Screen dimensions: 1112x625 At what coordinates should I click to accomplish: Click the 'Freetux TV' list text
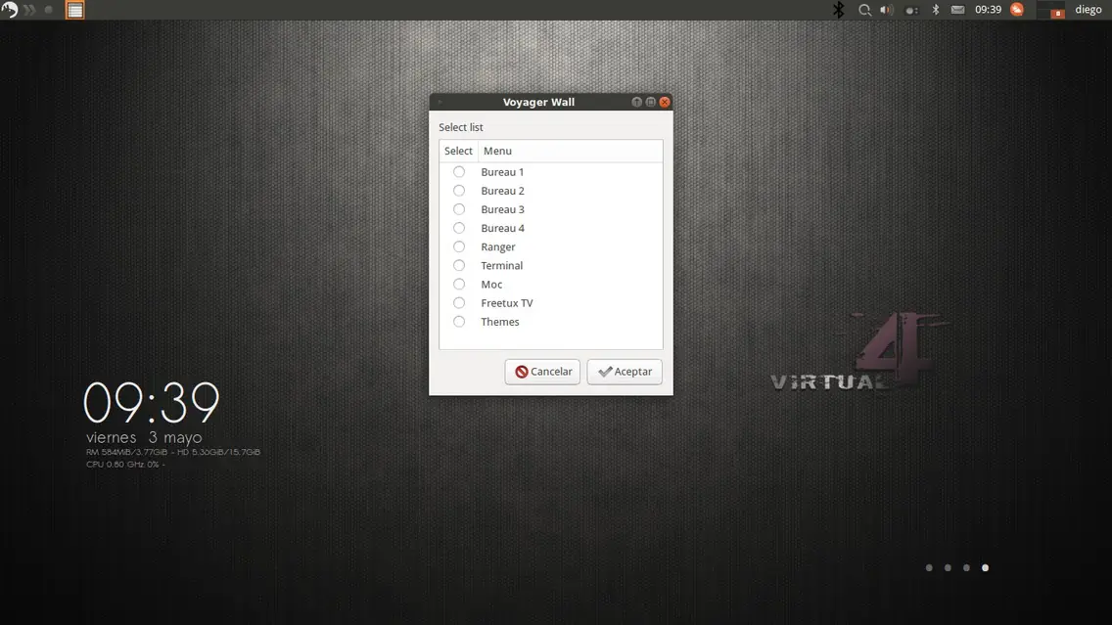click(506, 303)
